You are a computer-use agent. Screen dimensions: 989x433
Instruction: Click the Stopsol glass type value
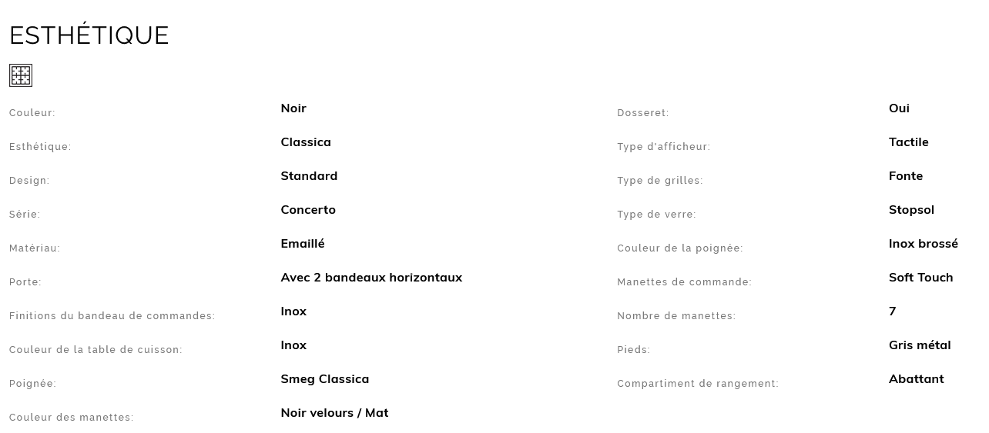click(911, 210)
